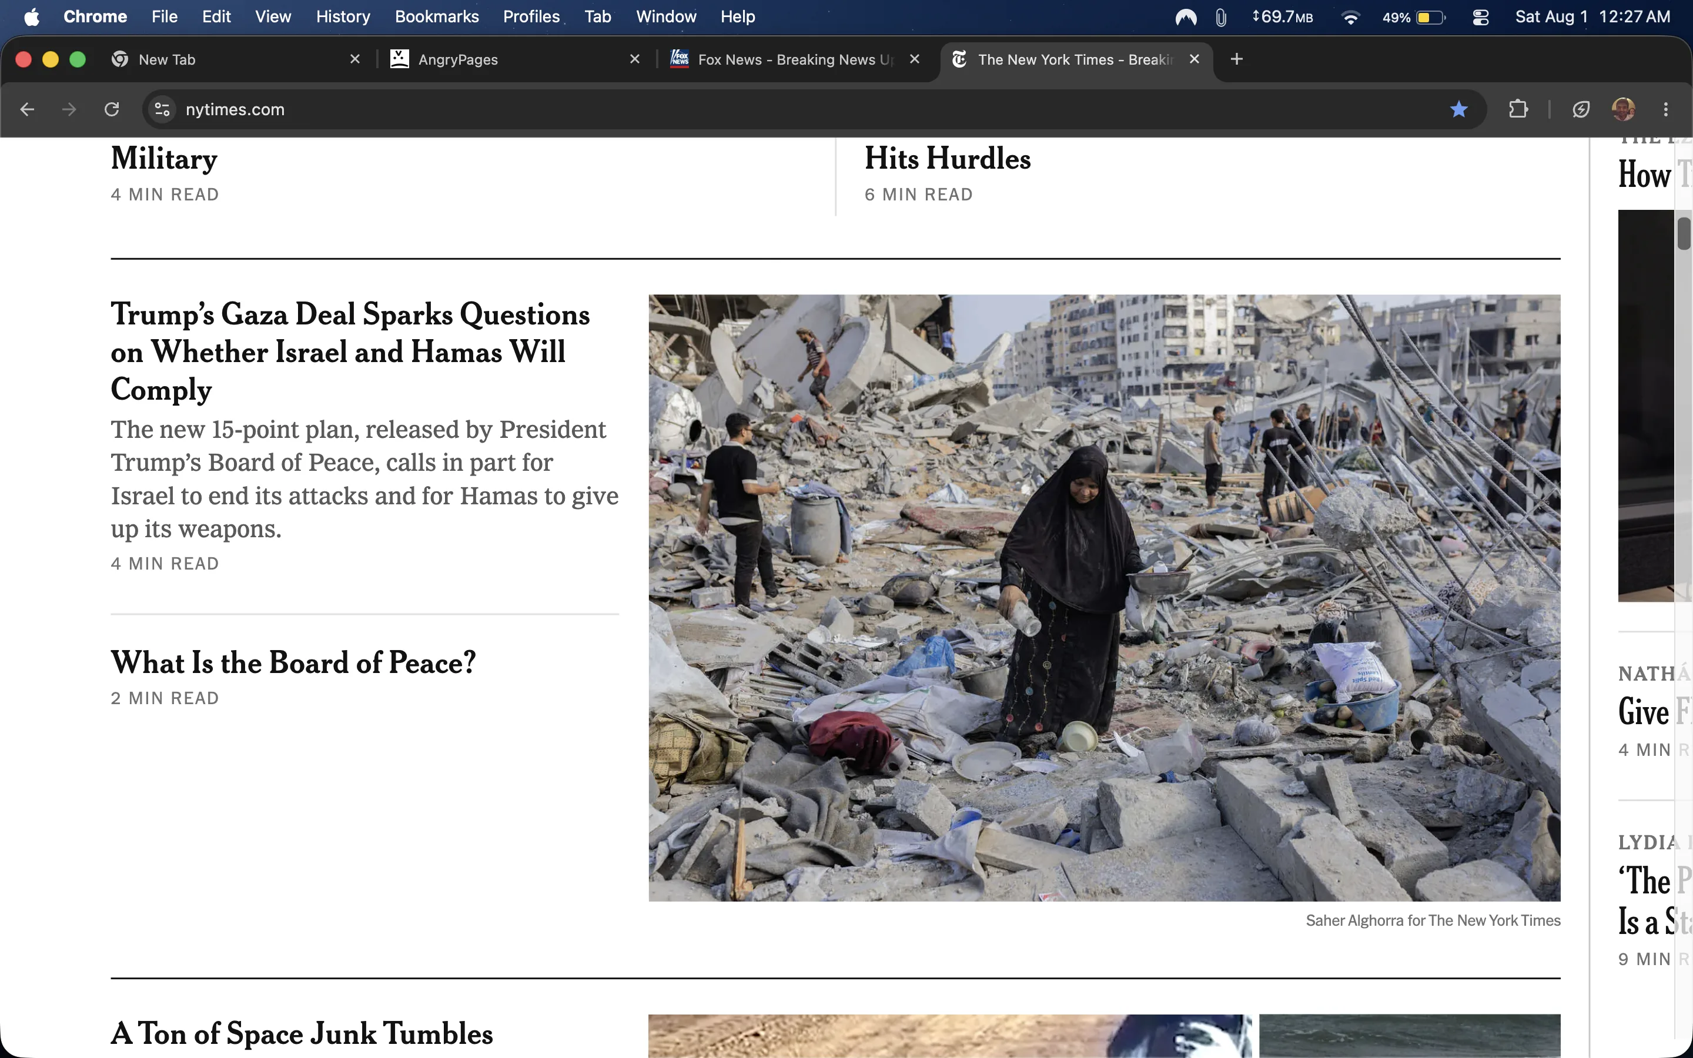This screenshot has height=1058, width=1693.
Task: Open the Extensions puzzle icon
Action: tap(1518, 109)
